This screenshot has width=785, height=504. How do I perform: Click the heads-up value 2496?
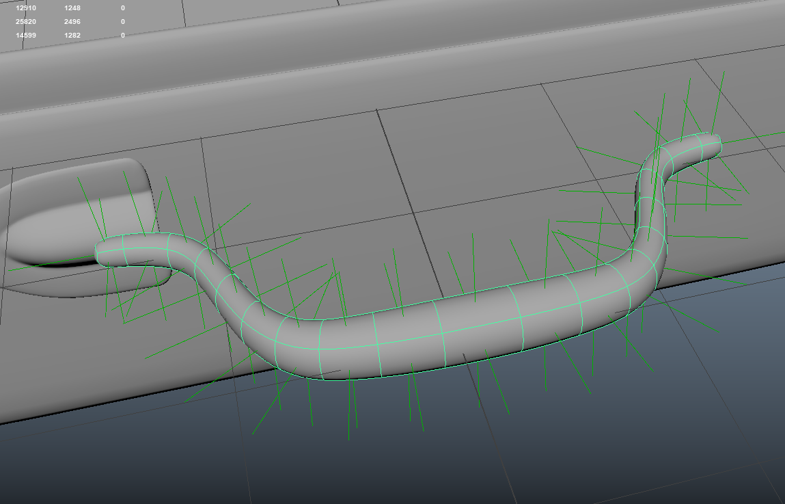72,22
